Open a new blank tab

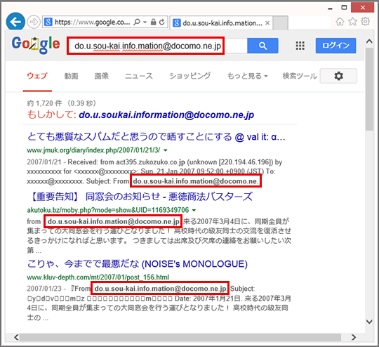280,23
